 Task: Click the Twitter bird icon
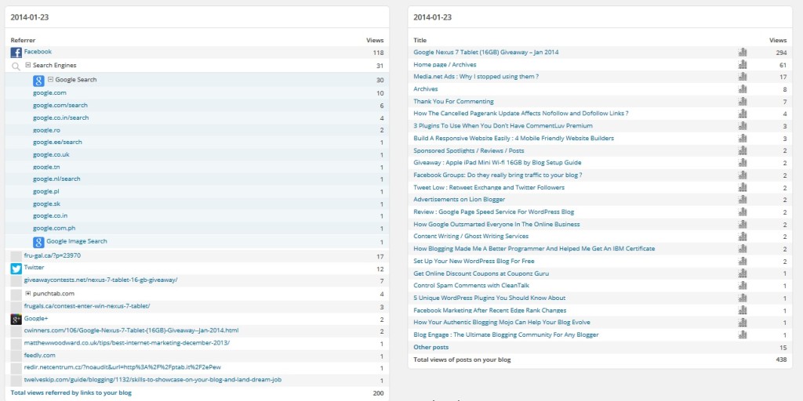tap(16, 269)
